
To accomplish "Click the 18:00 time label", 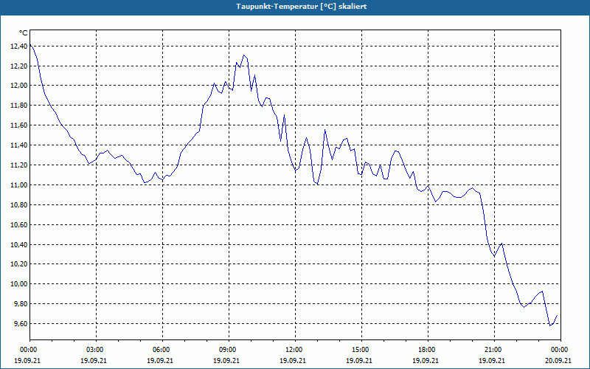I will point(428,350).
